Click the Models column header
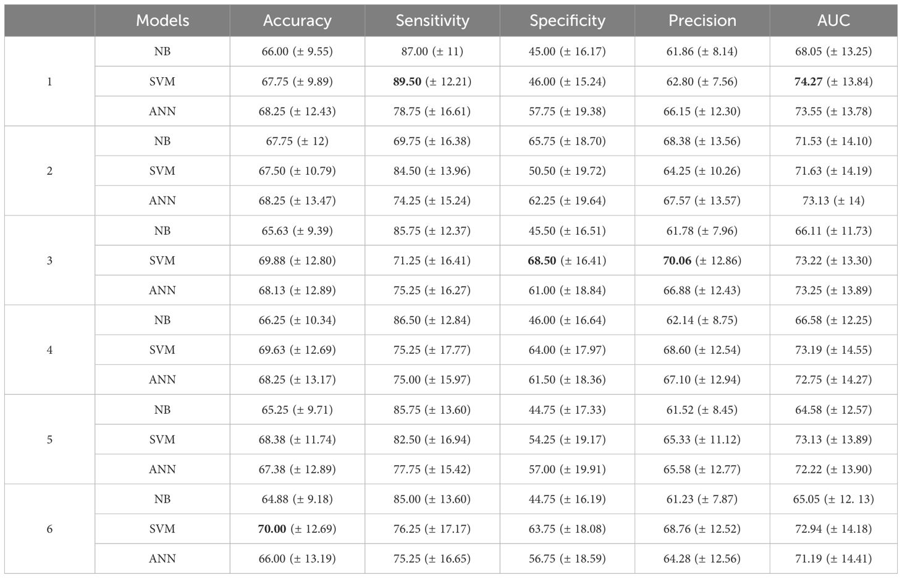The width and height of the screenshot is (902, 578). 162,20
